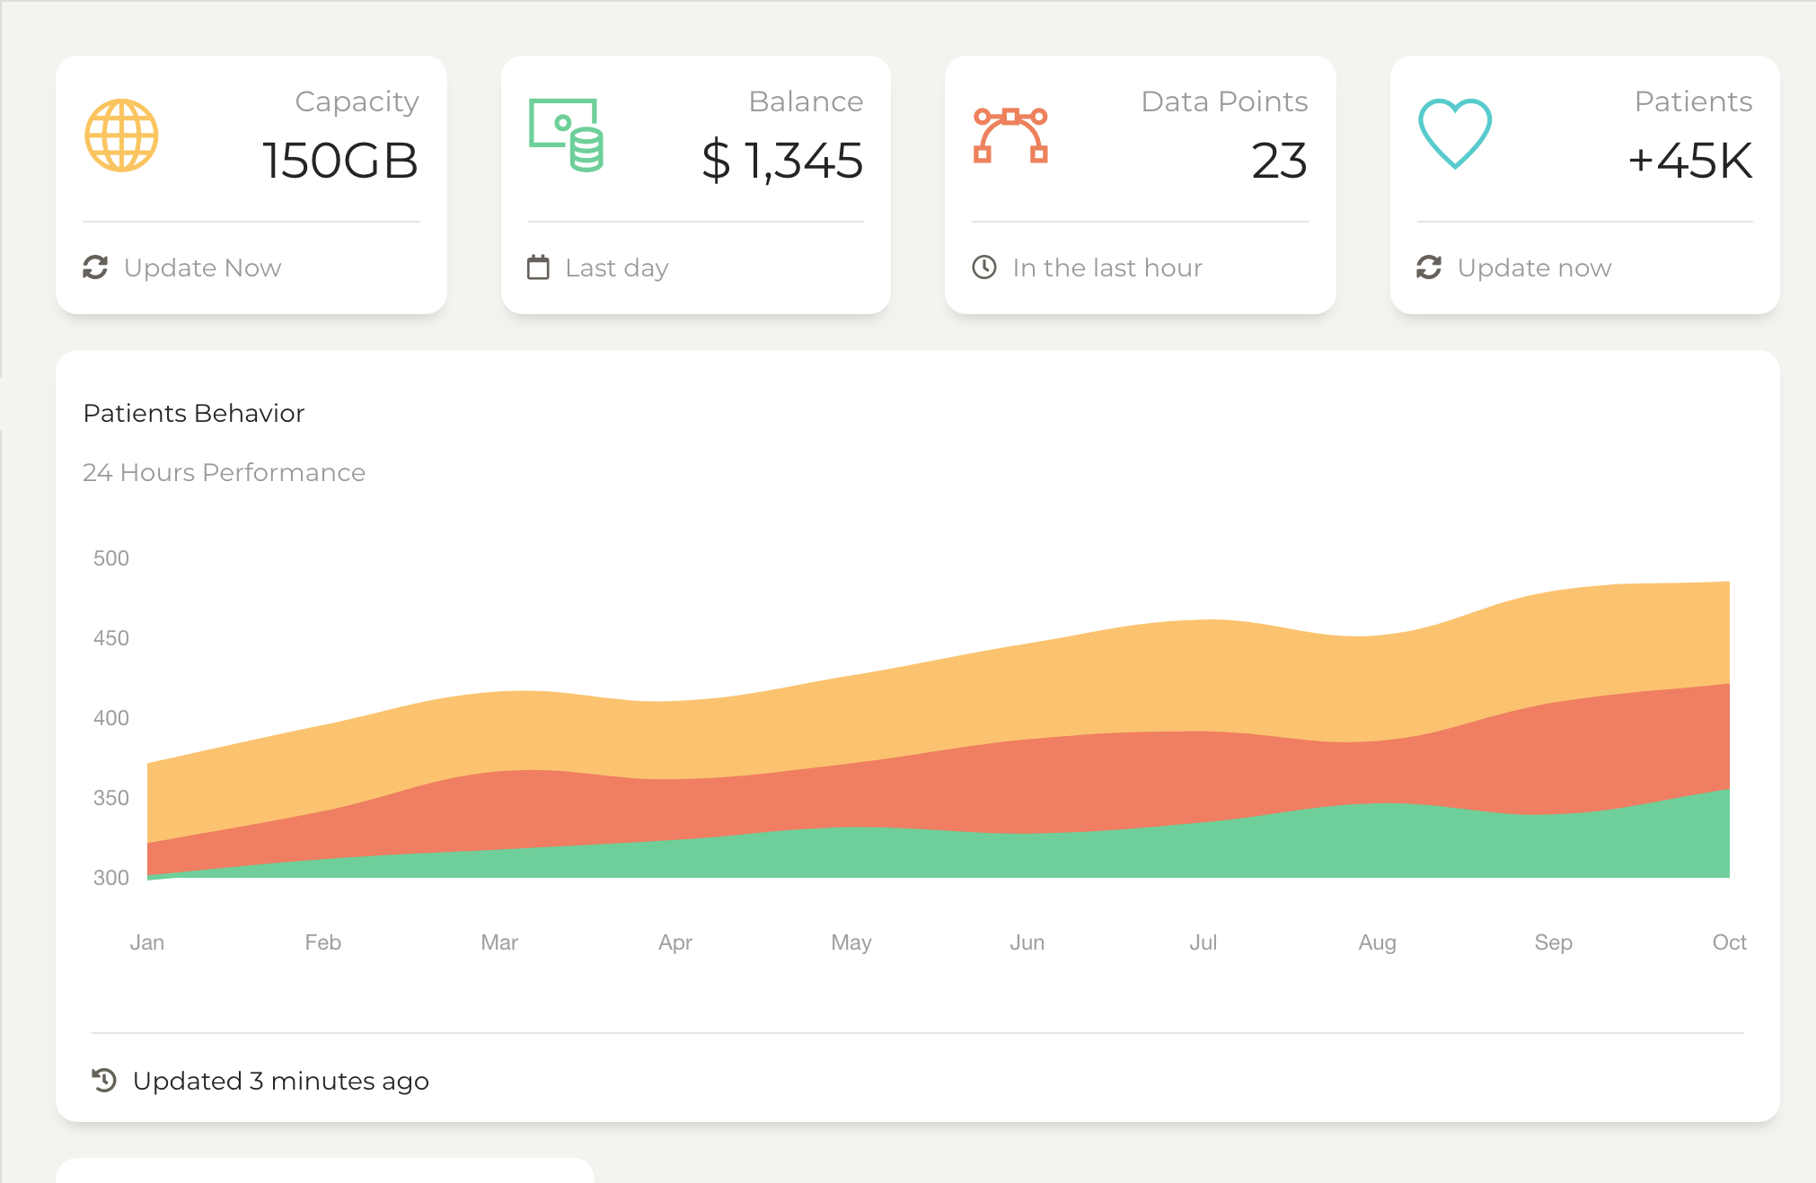Click the $ 1,345 balance amount

point(782,161)
